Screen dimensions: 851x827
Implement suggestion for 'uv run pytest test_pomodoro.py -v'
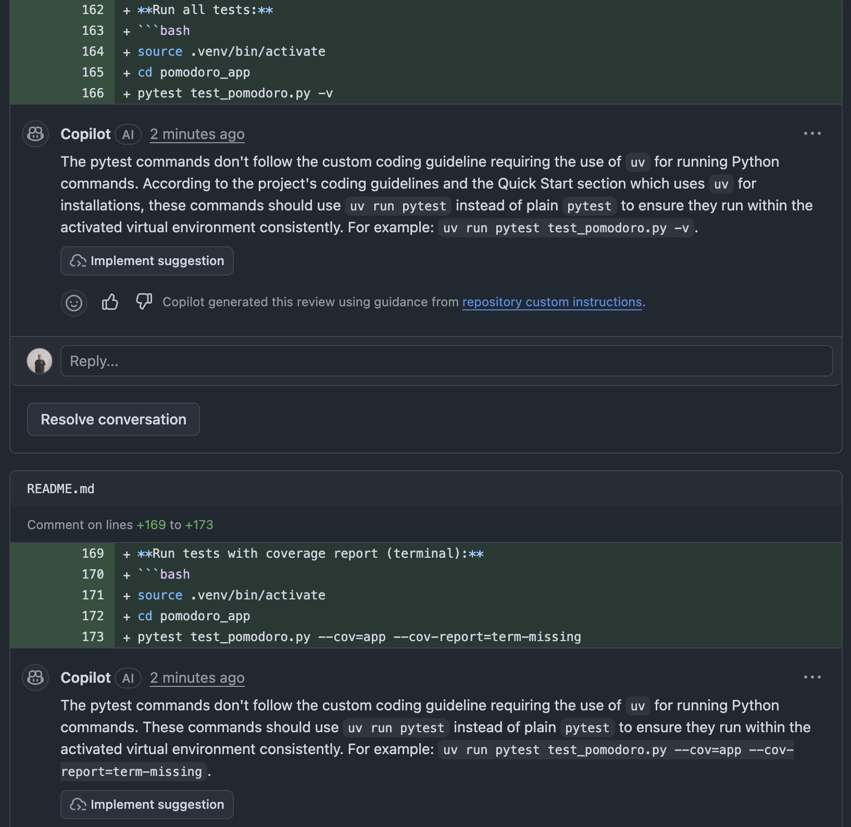(147, 261)
